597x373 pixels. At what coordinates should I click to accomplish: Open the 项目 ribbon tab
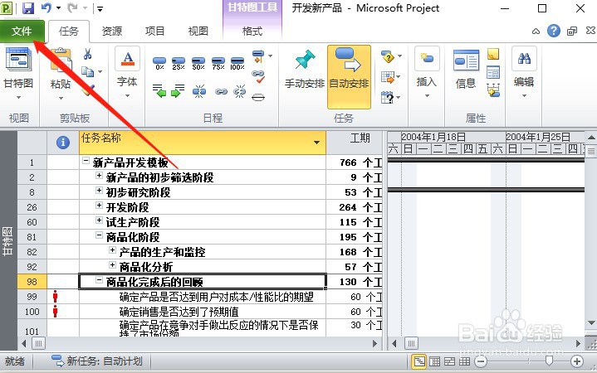click(154, 31)
